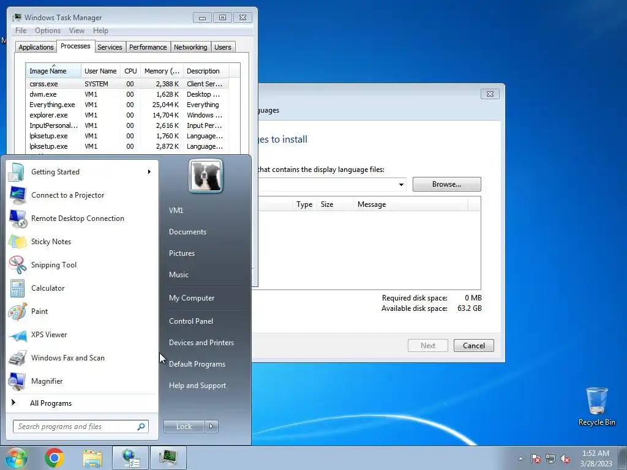Select lpksetup.exe row with 2,872 K
The width and height of the screenshot is (627, 470).
127,146
